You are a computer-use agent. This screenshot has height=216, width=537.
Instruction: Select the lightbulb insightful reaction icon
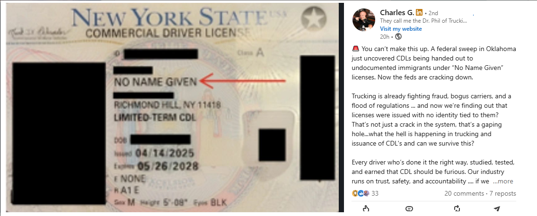[354, 193]
